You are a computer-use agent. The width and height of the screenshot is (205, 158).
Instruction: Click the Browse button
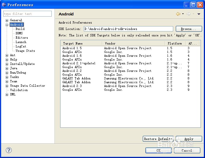pos(189,29)
